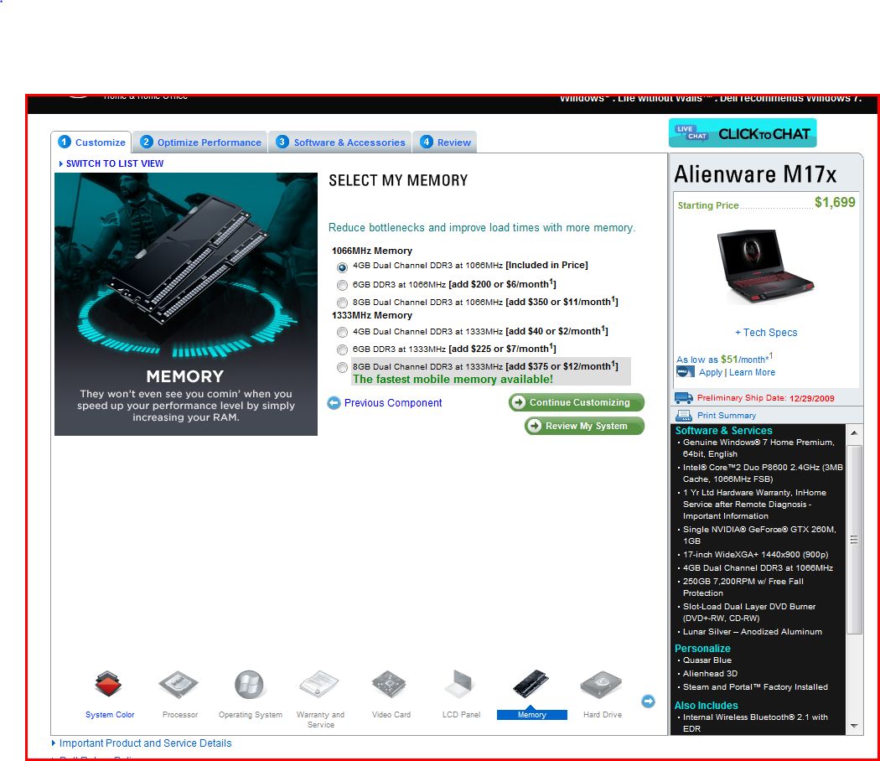This screenshot has height=761, width=880.
Task: Click the 'Single NVIDIA GeForce GTX 260M' entry
Action: [x=759, y=535]
